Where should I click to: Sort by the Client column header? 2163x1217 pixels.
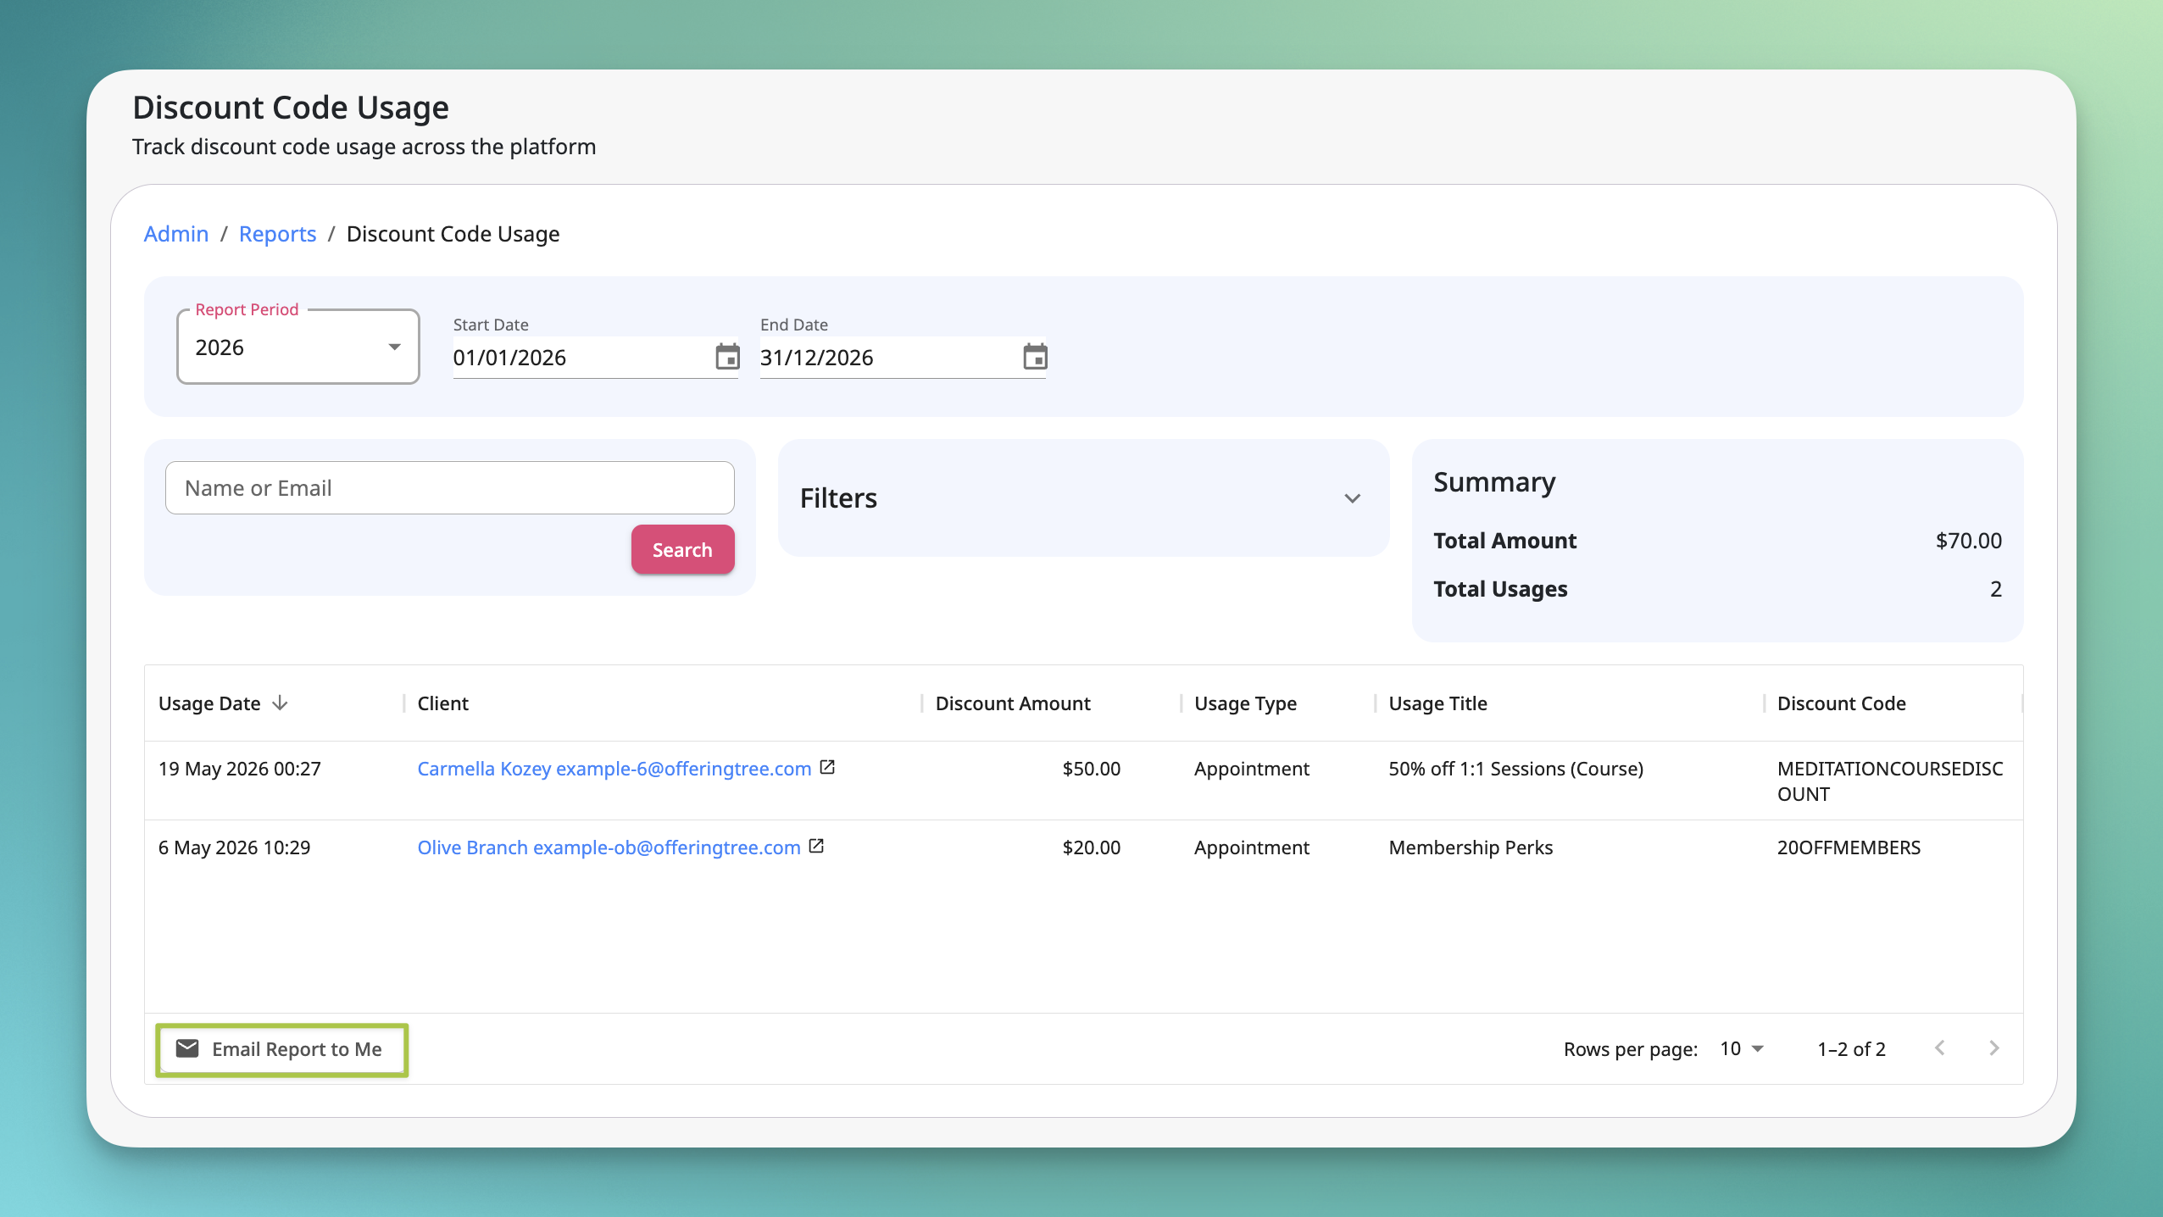(x=442, y=703)
